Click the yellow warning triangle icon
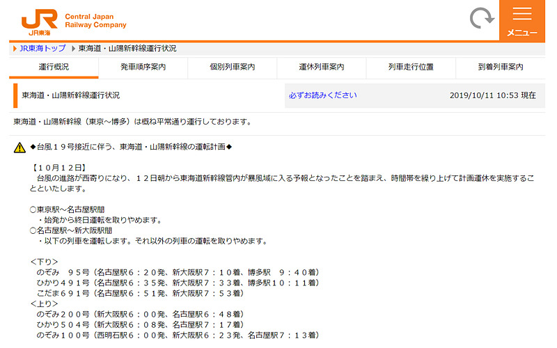 pos(19,148)
